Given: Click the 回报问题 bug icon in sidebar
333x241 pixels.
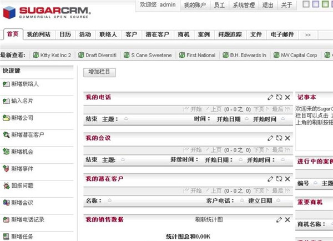Looking at the screenshot, I should (x=6, y=185).
